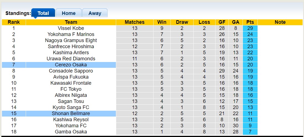Select Nagoya Grampus Eight team
This screenshot has height=137, width=304.
(71, 40)
